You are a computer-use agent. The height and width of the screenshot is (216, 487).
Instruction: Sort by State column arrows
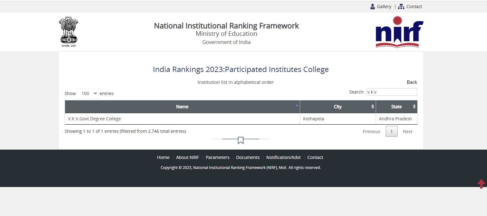tap(414, 107)
